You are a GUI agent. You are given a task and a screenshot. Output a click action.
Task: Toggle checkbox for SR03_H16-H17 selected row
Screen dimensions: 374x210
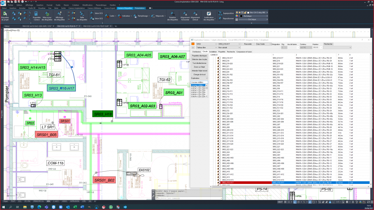pyautogui.click(x=219, y=183)
